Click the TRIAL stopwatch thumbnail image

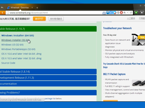[138, 40]
